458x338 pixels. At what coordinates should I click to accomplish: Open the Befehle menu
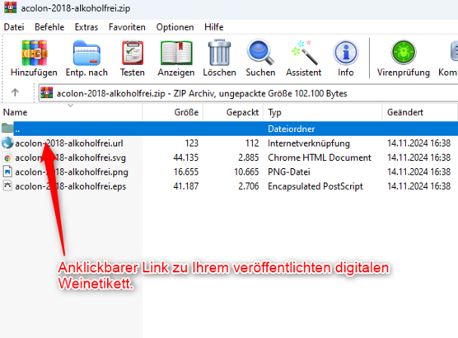(x=49, y=27)
